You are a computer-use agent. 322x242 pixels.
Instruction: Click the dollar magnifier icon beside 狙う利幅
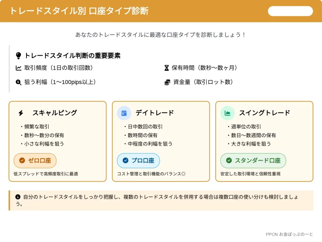click(19, 82)
